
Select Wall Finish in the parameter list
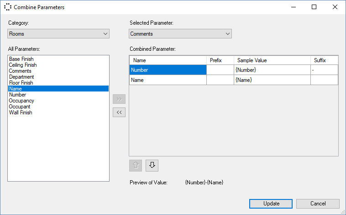click(x=21, y=113)
